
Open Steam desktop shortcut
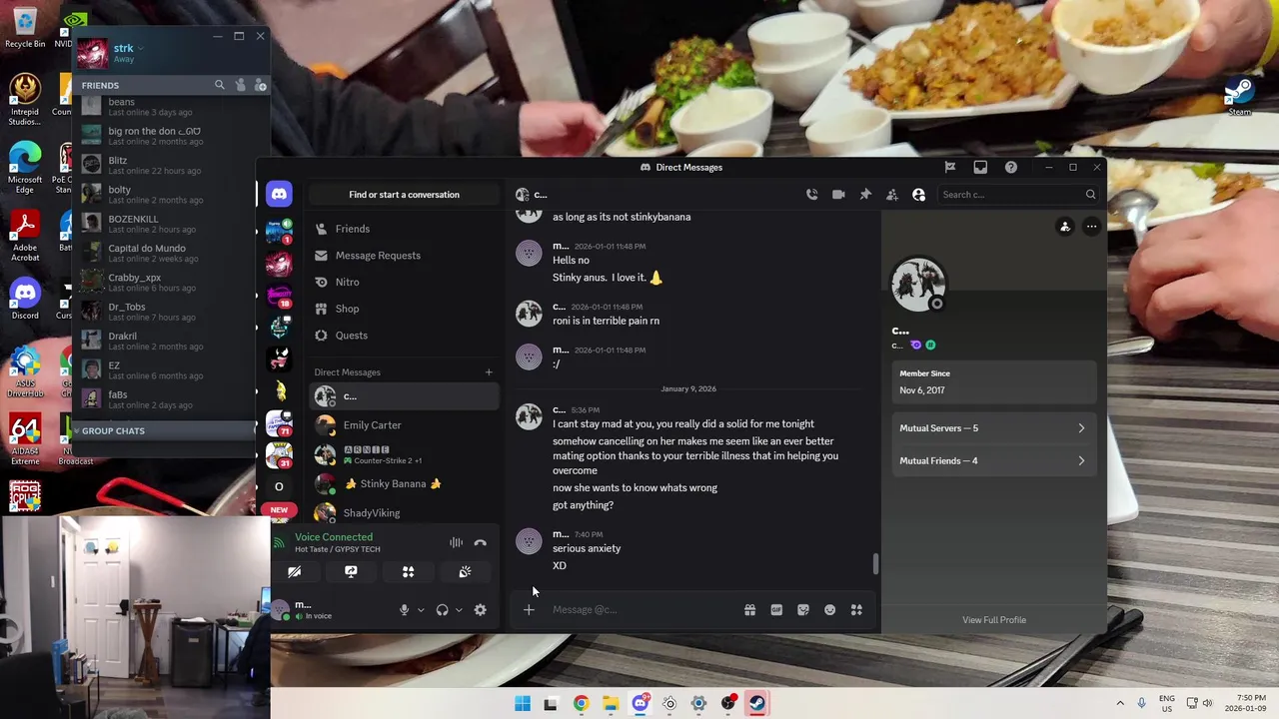tap(1239, 97)
